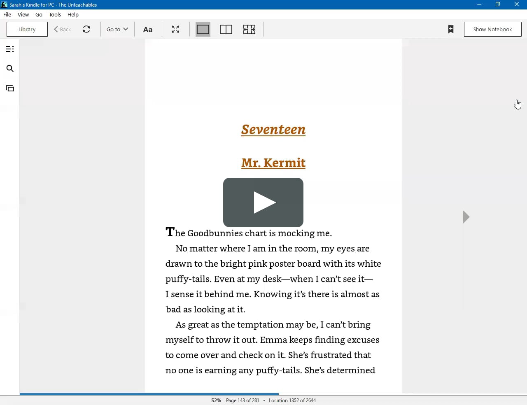Click the Kindle app icon in title bar
Viewport: 527px width, 405px height.
[4, 5]
